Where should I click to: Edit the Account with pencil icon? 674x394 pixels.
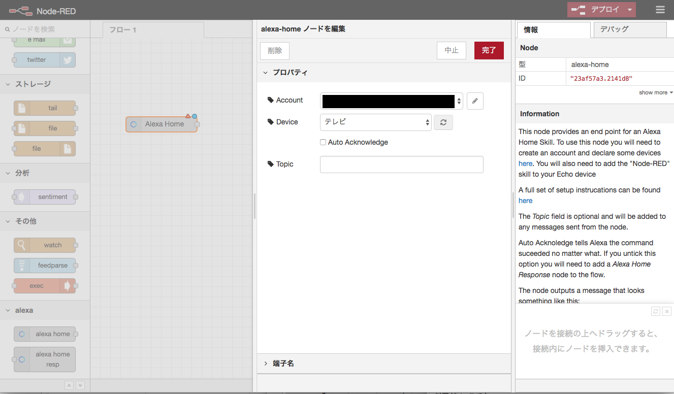click(475, 101)
